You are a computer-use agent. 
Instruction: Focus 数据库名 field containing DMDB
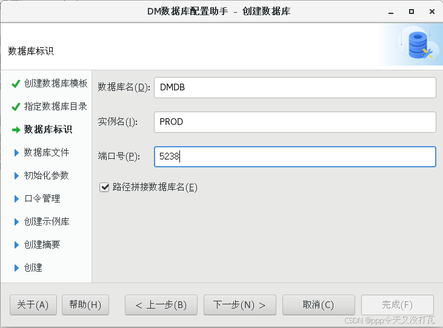pyautogui.click(x=295, y=88)
